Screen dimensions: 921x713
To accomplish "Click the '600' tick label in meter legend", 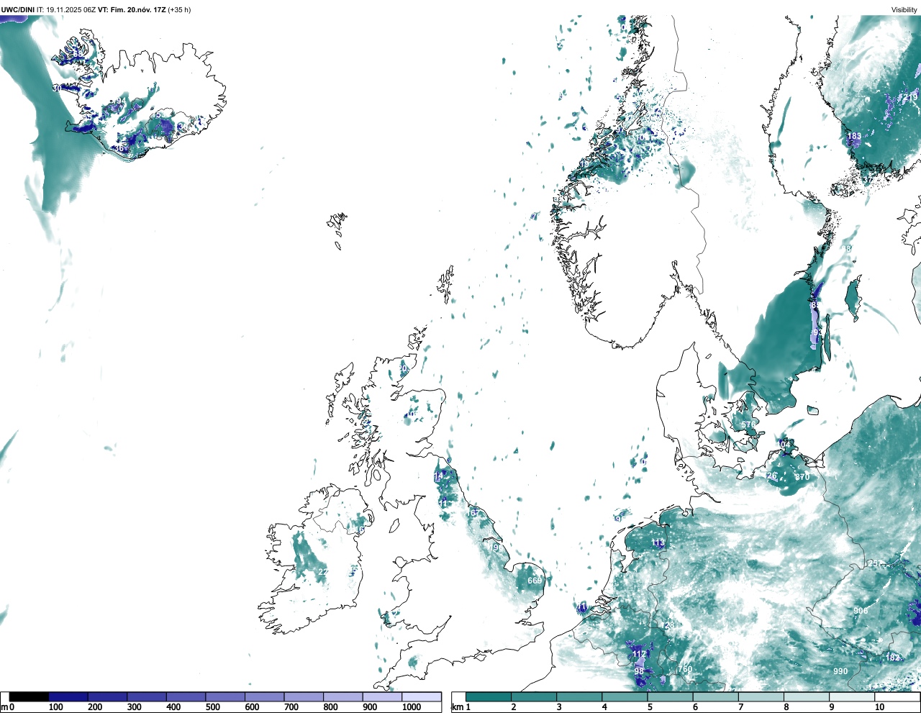I will click(252, 707).
